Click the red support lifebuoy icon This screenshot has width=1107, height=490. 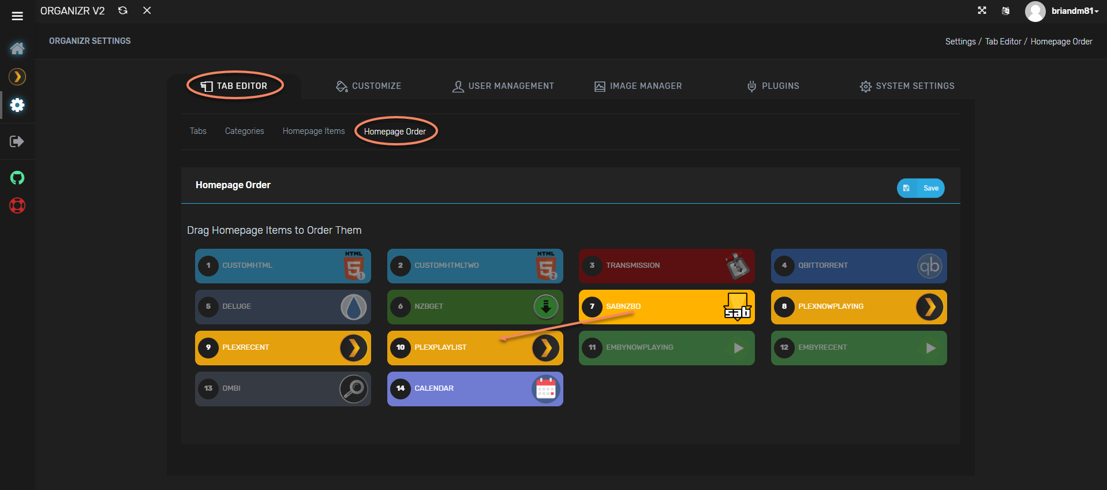[17, 205]
